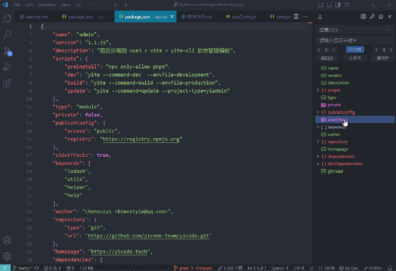Open the 位置 dropdown in side panel
The image size is (396, 271).
tap(355, 30)
